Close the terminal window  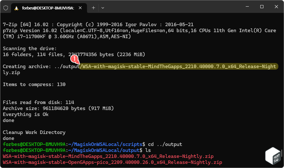(276, 7)
